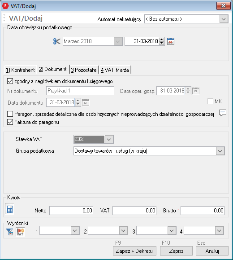Click the calculator icon in Kwoty section

[9, 209]
